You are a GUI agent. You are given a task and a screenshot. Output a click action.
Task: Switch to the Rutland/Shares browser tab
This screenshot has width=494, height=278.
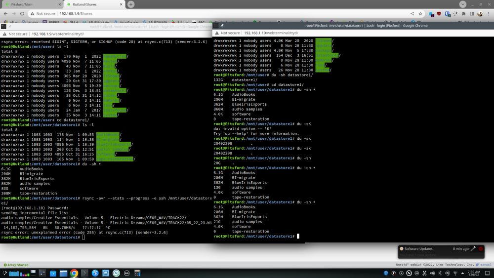coord(94,4)
